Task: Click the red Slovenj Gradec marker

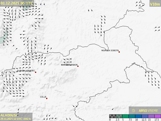Action: pyautogui.click(x=35, y=72)
